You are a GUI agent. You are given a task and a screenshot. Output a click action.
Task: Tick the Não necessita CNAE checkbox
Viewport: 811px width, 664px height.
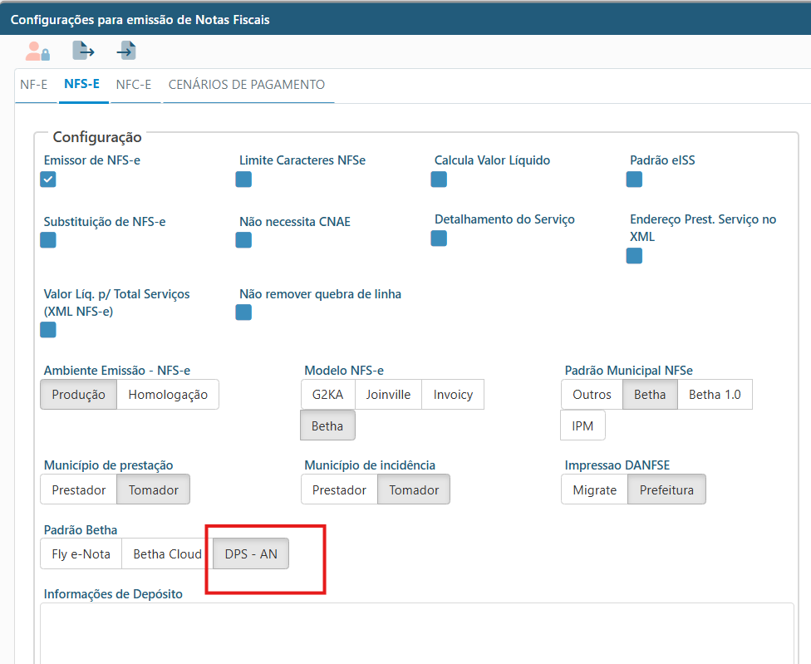click(x=243, y=240)
